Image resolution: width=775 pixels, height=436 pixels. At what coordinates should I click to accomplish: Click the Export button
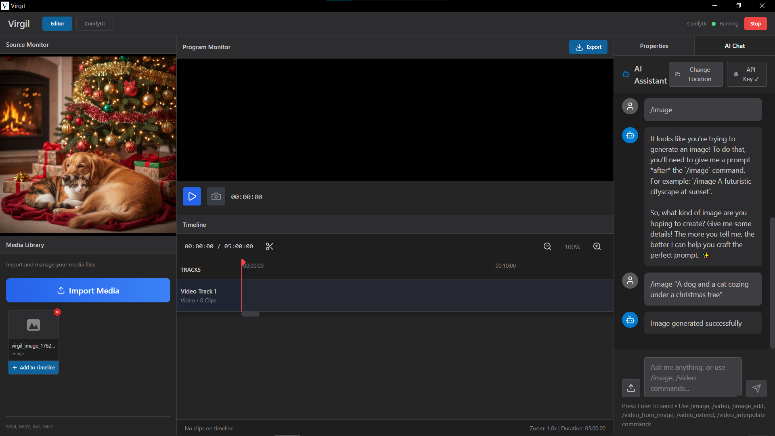588,47
